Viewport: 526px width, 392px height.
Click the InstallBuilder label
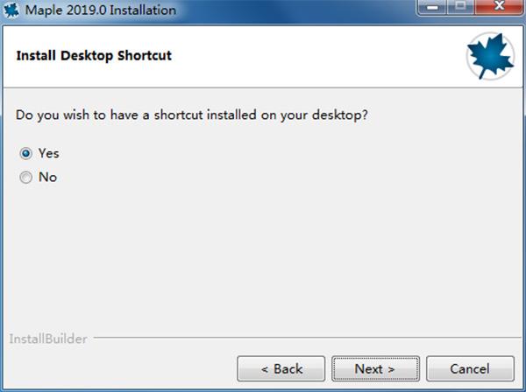pos(48,339)
